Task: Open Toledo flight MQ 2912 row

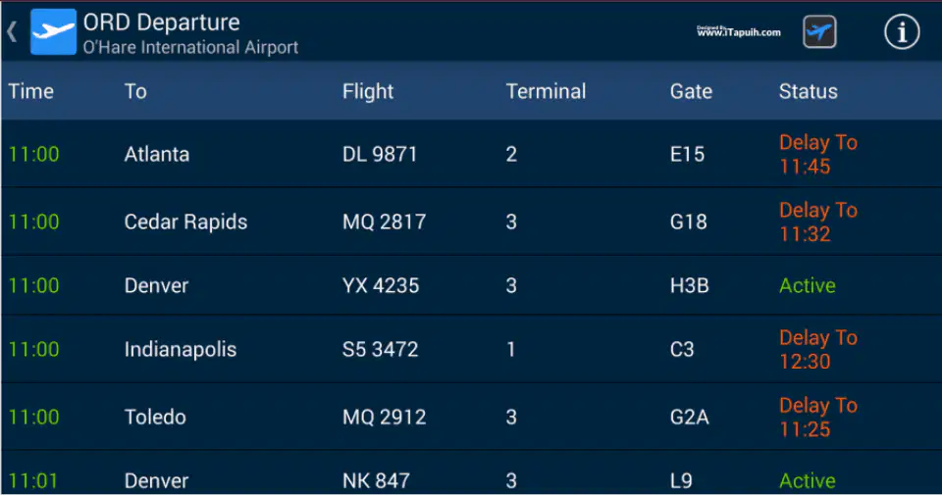Action: (x=471, y=417)
